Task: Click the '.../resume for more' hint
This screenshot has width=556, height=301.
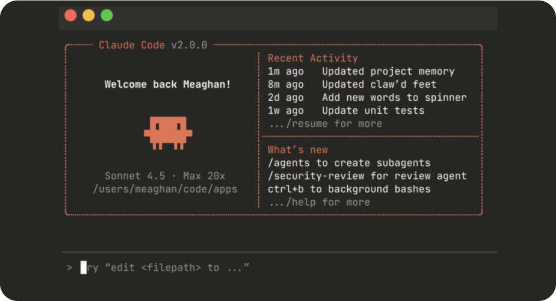Action: [325, 124]
